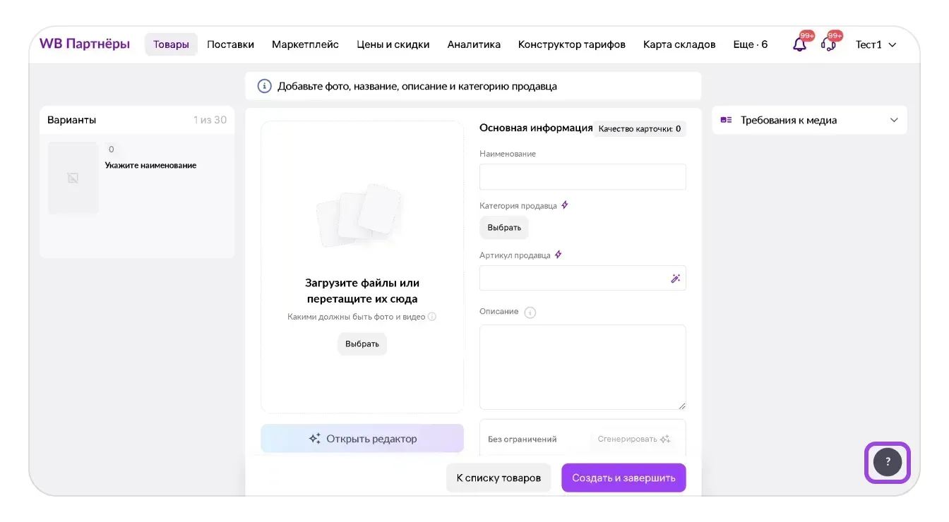The image size is (949, 522).
Task: Select the variant thumbnail placeholder
Action: point(73,178)
